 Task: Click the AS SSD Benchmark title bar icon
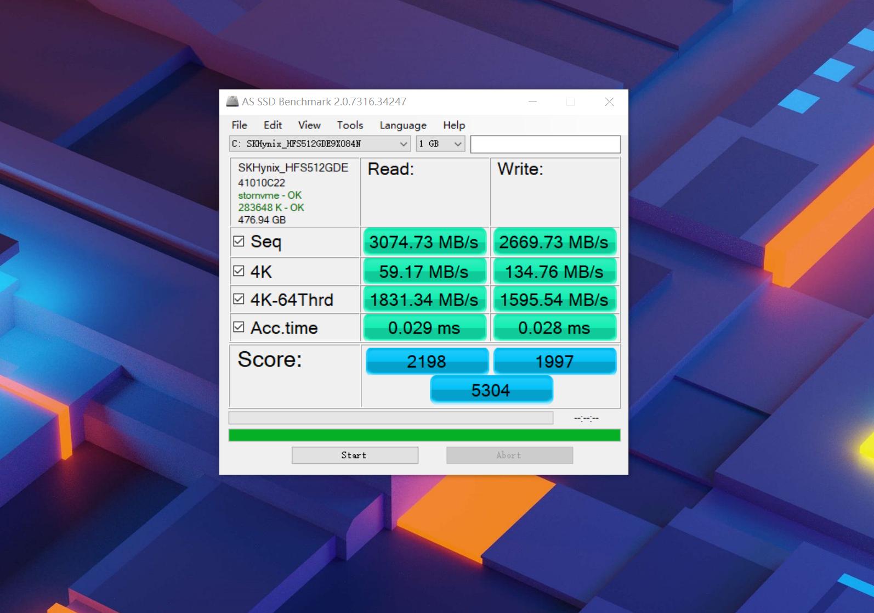click(232, 102)
